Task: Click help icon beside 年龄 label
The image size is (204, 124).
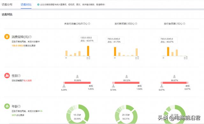Action: (19, 106)
